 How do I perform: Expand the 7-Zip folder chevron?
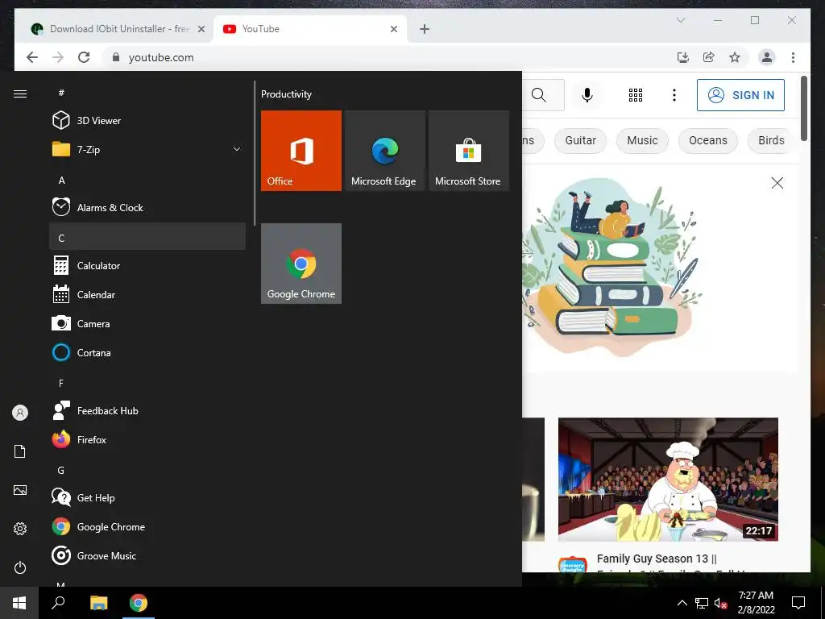coord(237,149)
